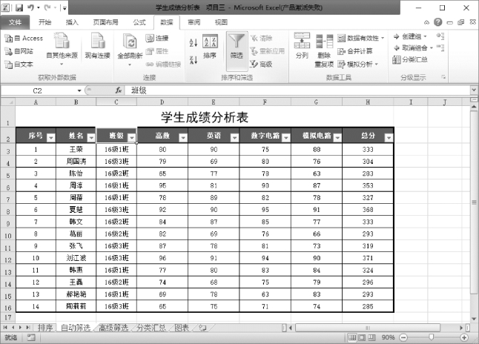Open 总分 column filter dropdown
The height and width of the screenshot is (344, 479).
[x=389, y=138]
